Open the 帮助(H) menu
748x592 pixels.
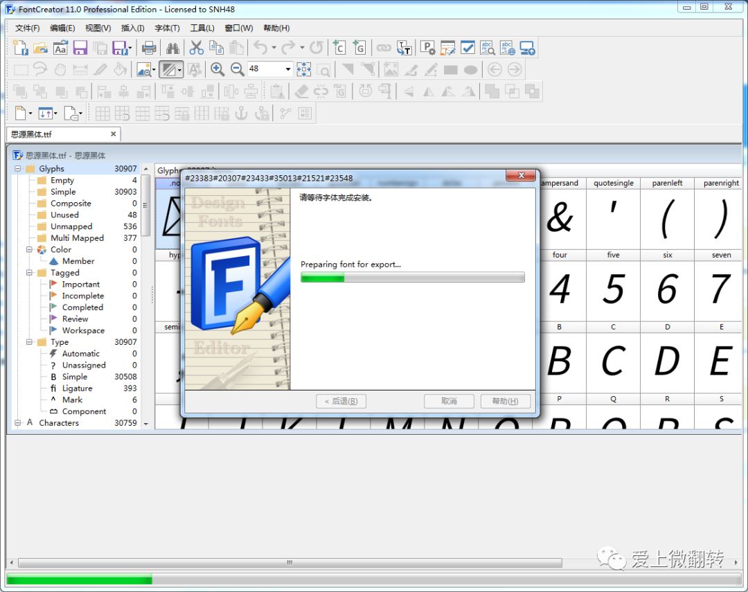(276, 28)
